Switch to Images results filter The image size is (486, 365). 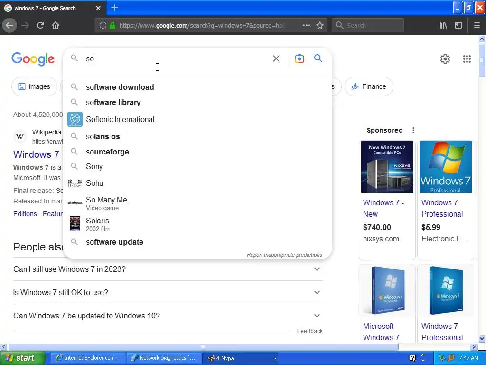(34, 86)
